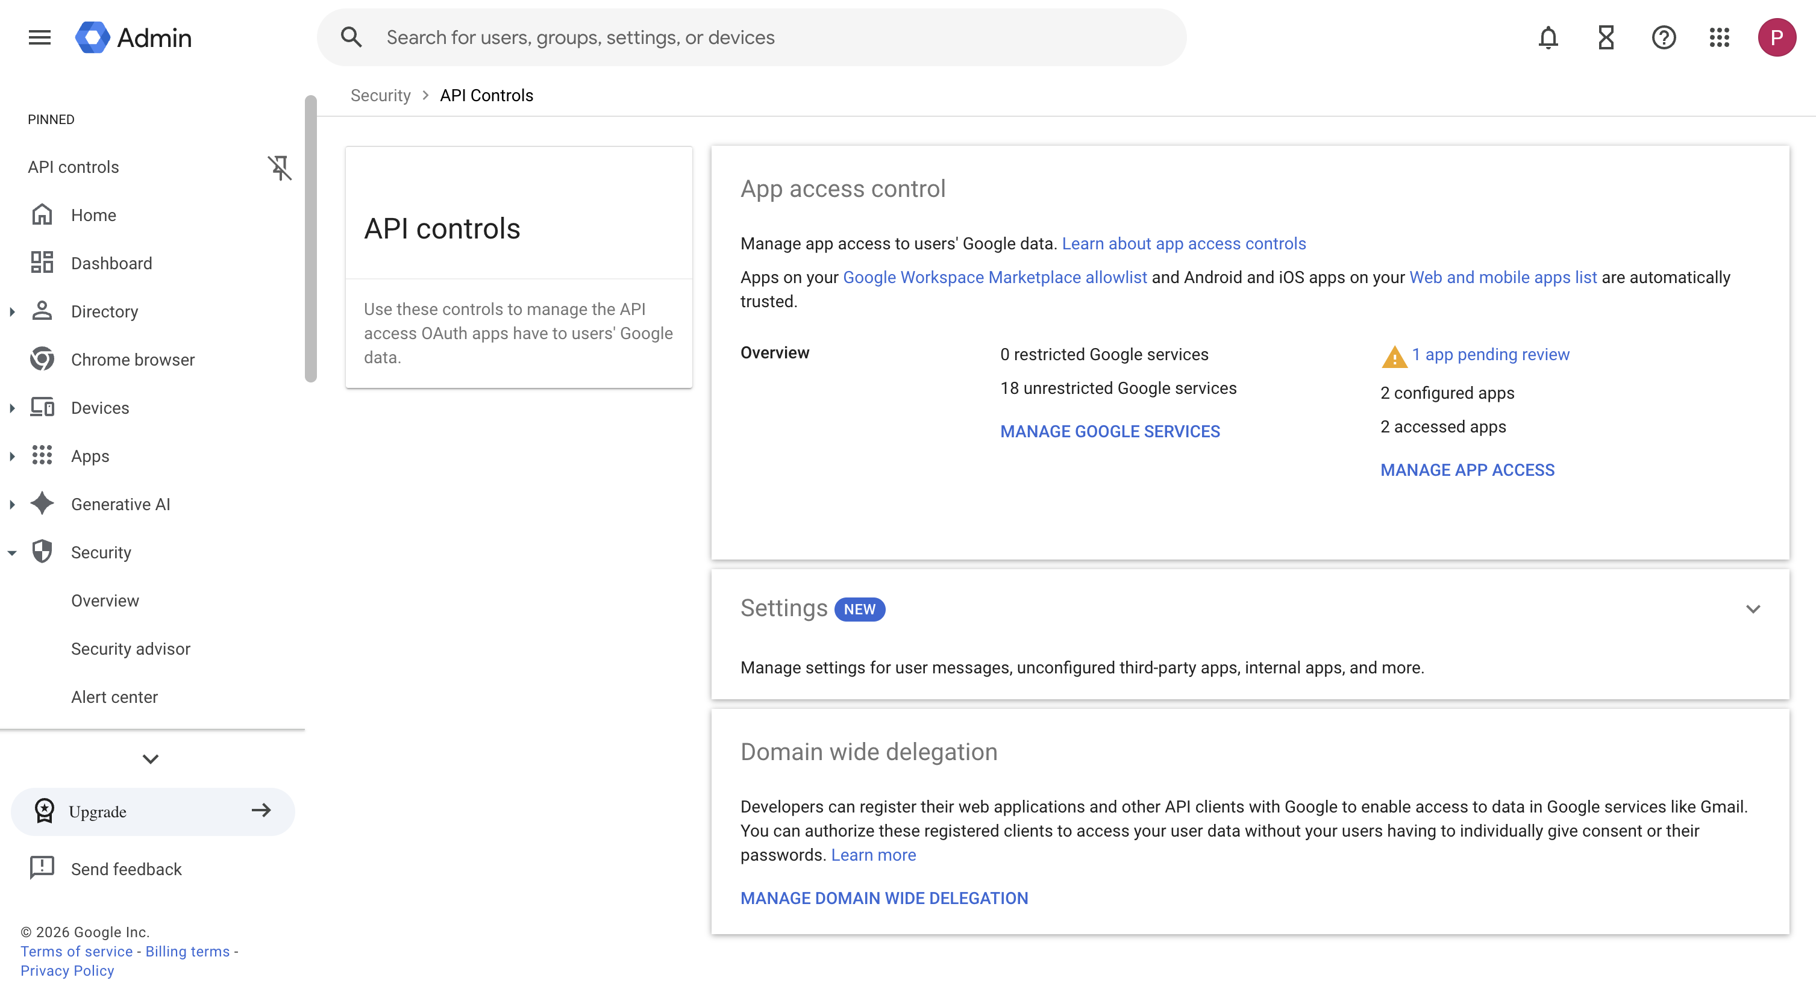Click the Dashboard icon in sidebar
The height and width of the screenshot is (995, 1816).
tap(42, 263)
